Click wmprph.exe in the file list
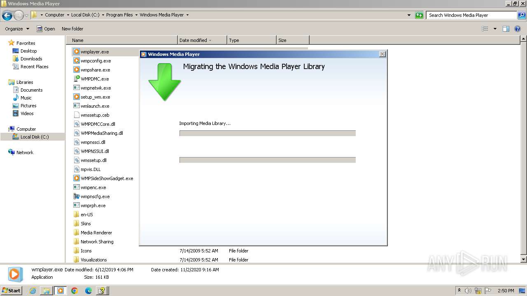Viewport: 527px width, 296px height. point(93,206)
